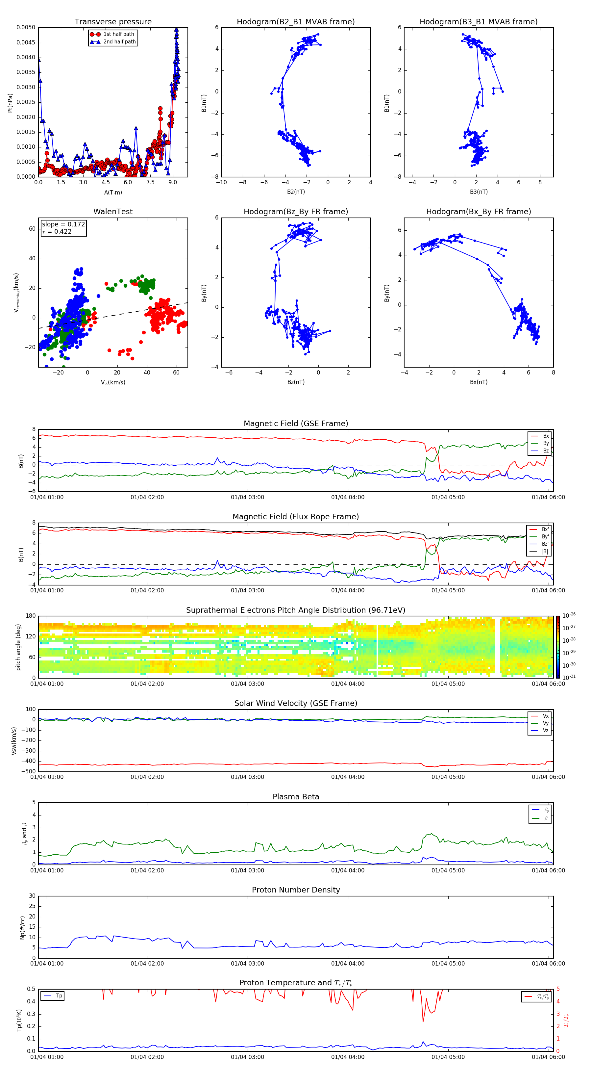Screen dimensions: 592x1086
Task: Select By legend entry in GSE magnetic field plot
Action: click(x=540, y=443)
